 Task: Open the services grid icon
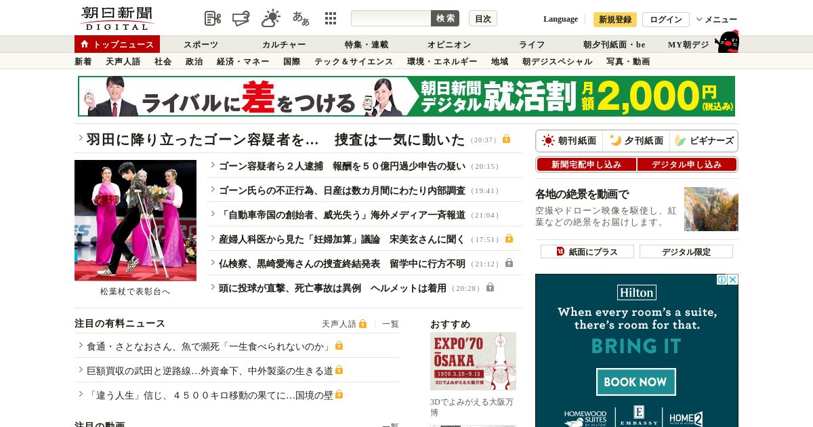[x=331, y=18]
